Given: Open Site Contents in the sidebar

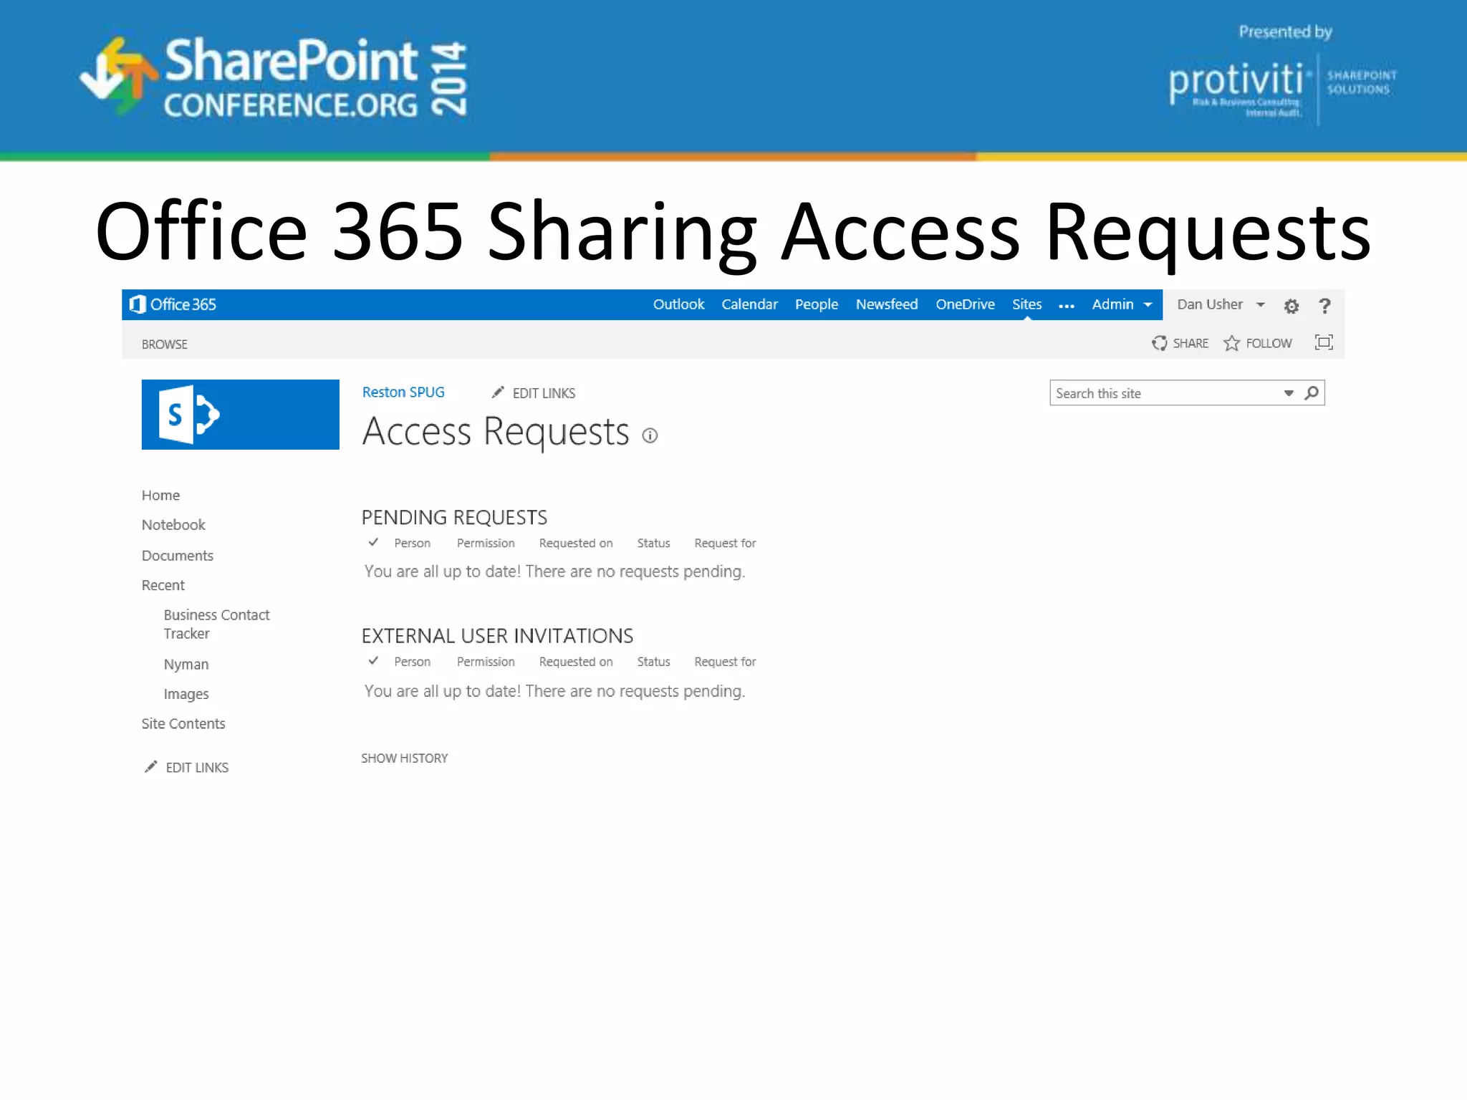Looking at the screenshot, I should 183,724.
